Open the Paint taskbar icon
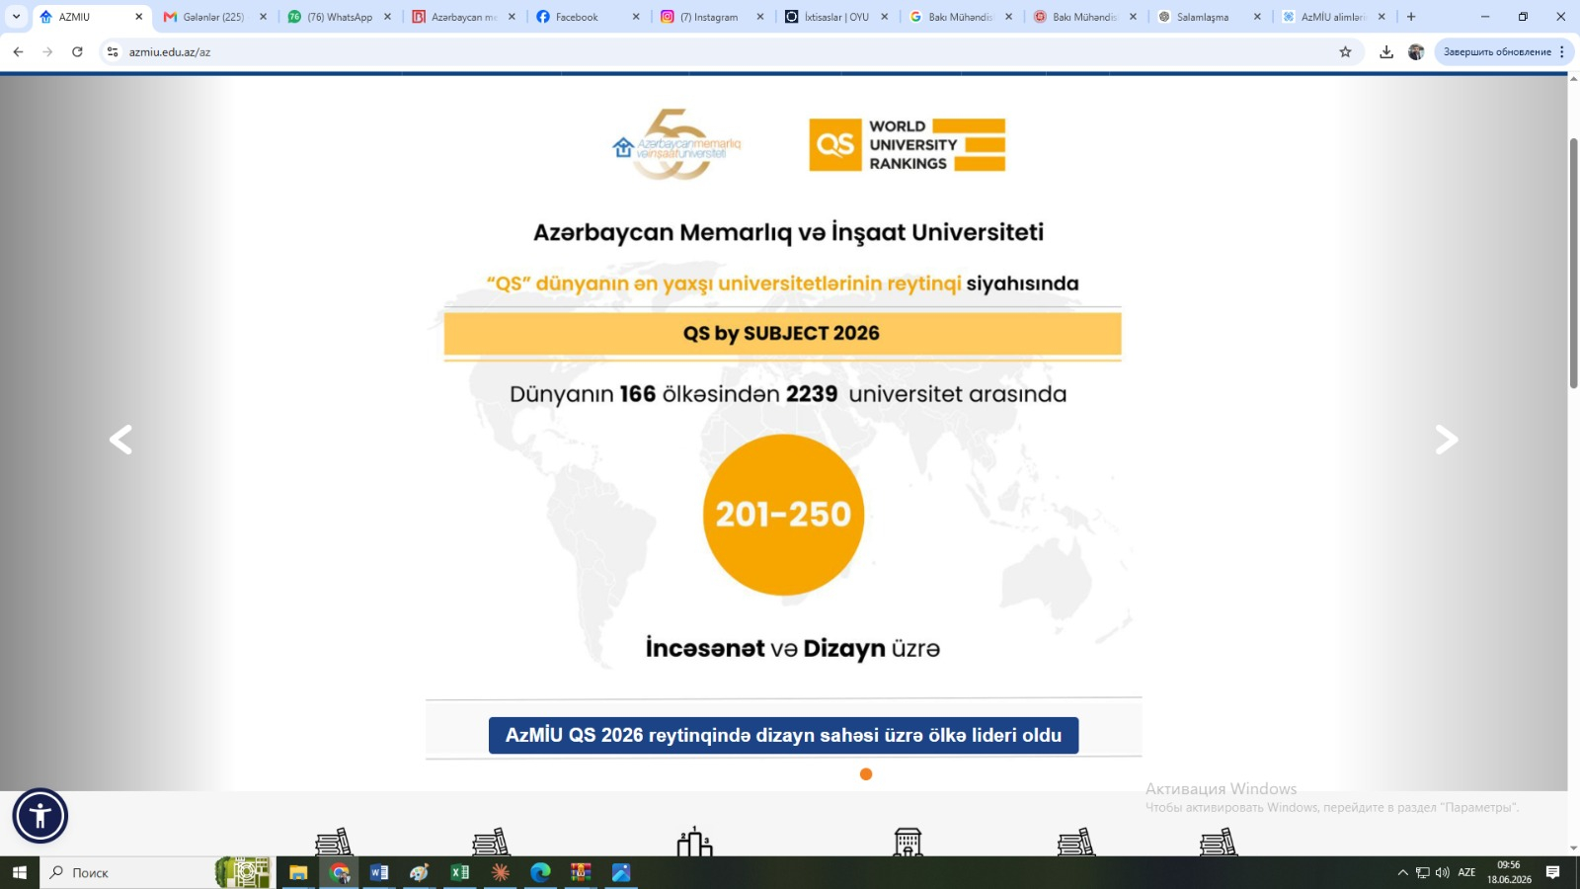Screen dimensions: 1580x889 click(420, 872)
